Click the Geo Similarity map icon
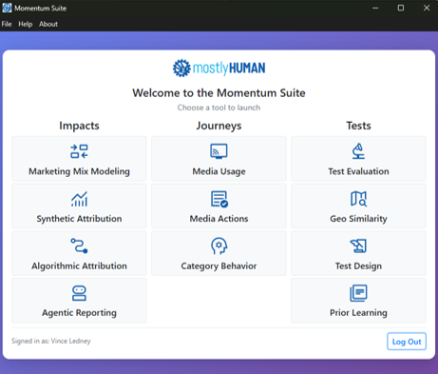This screenshot has width=438, height=374. (358, 199)
